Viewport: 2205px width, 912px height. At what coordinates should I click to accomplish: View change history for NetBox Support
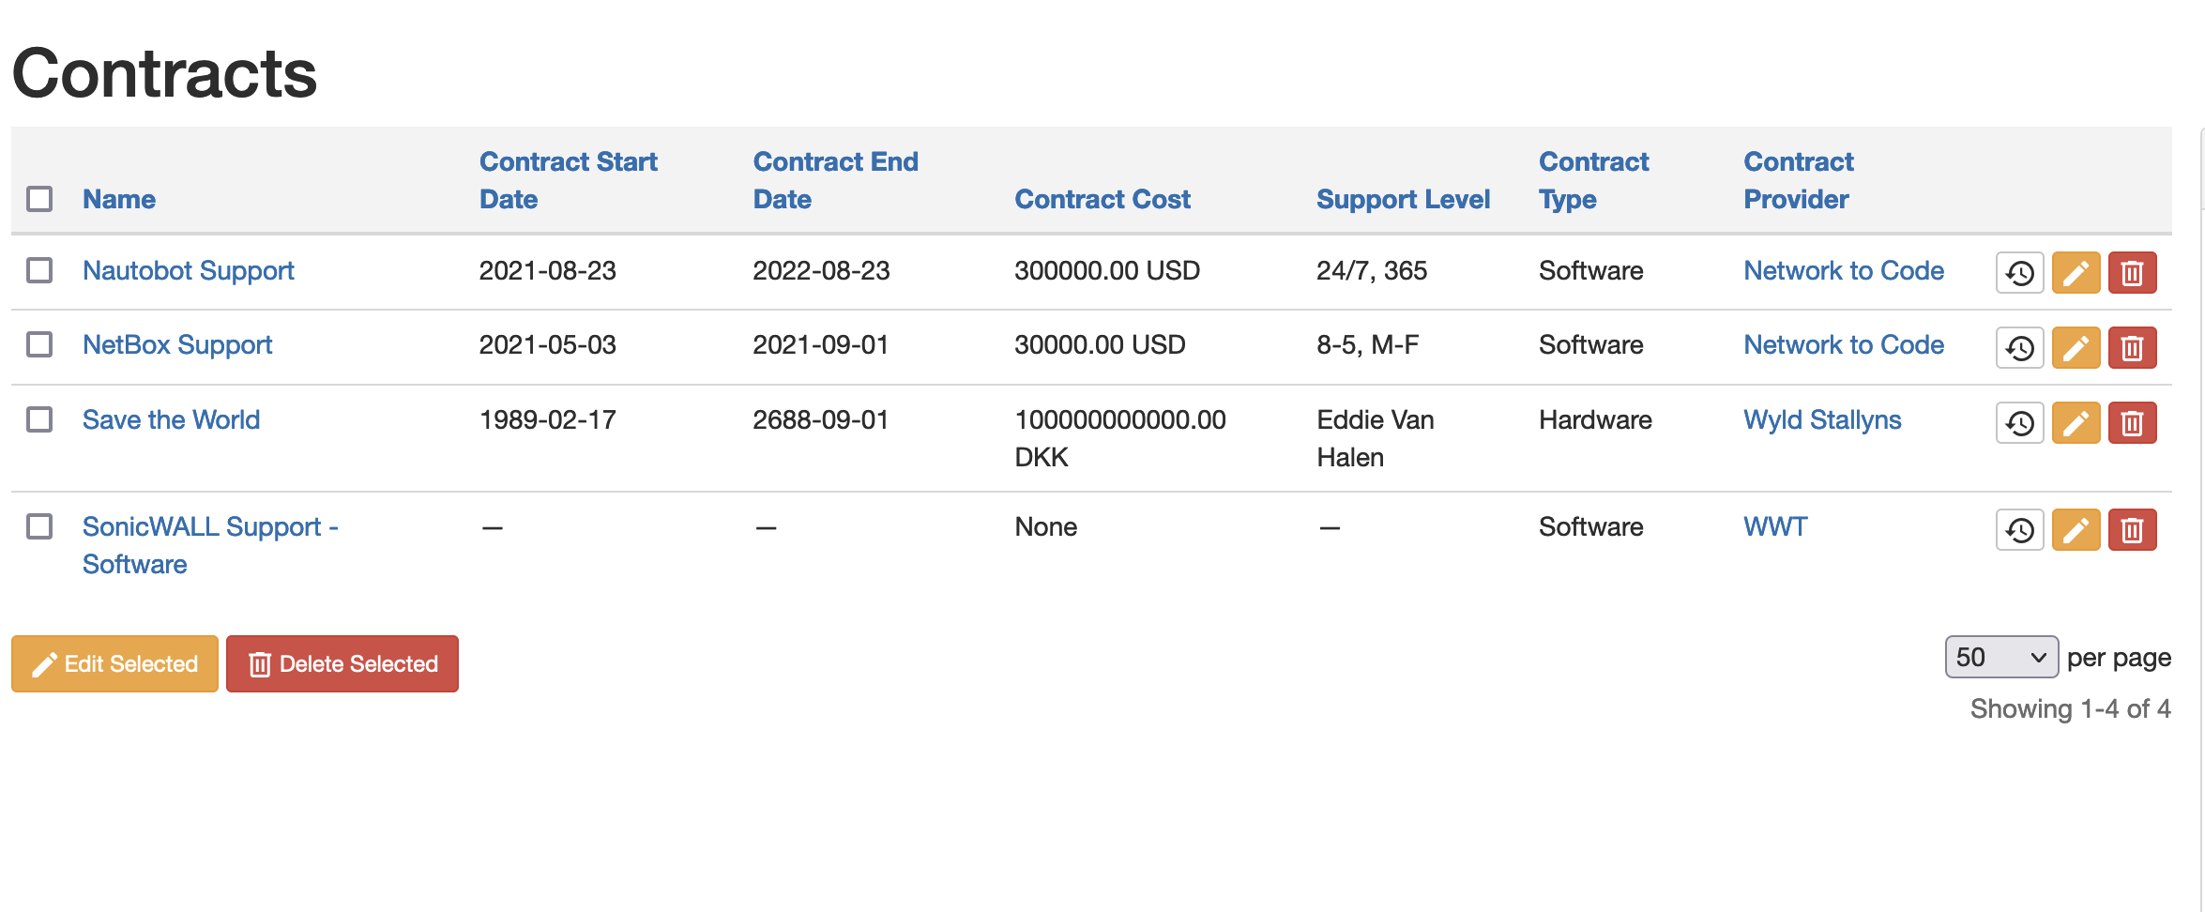pyautogui.click(x=2019, y=348)
